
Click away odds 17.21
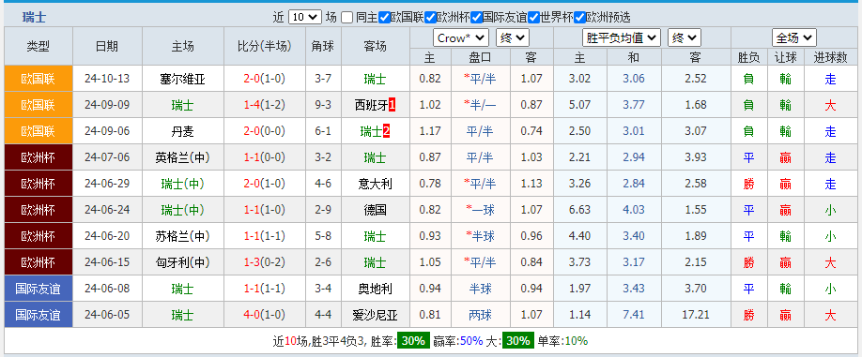click(x=696, y=316)
